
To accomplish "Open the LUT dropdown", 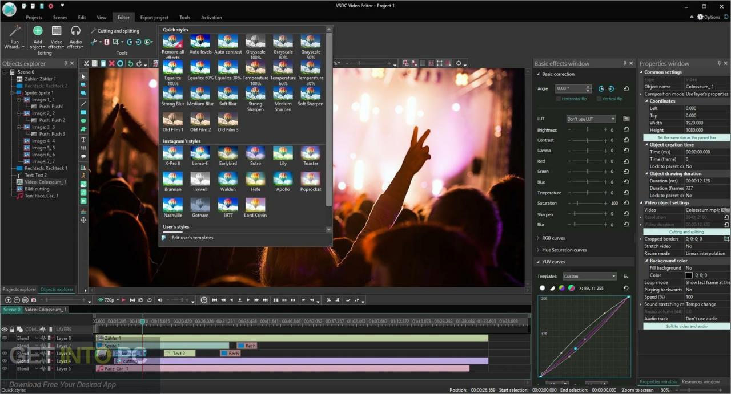I will pos(591,119).
